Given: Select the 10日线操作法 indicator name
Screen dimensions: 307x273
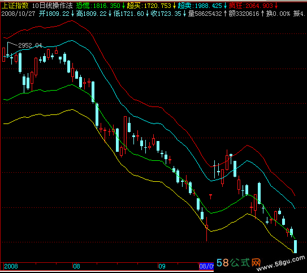Looking at the screenshot, I should coord(53,6).
